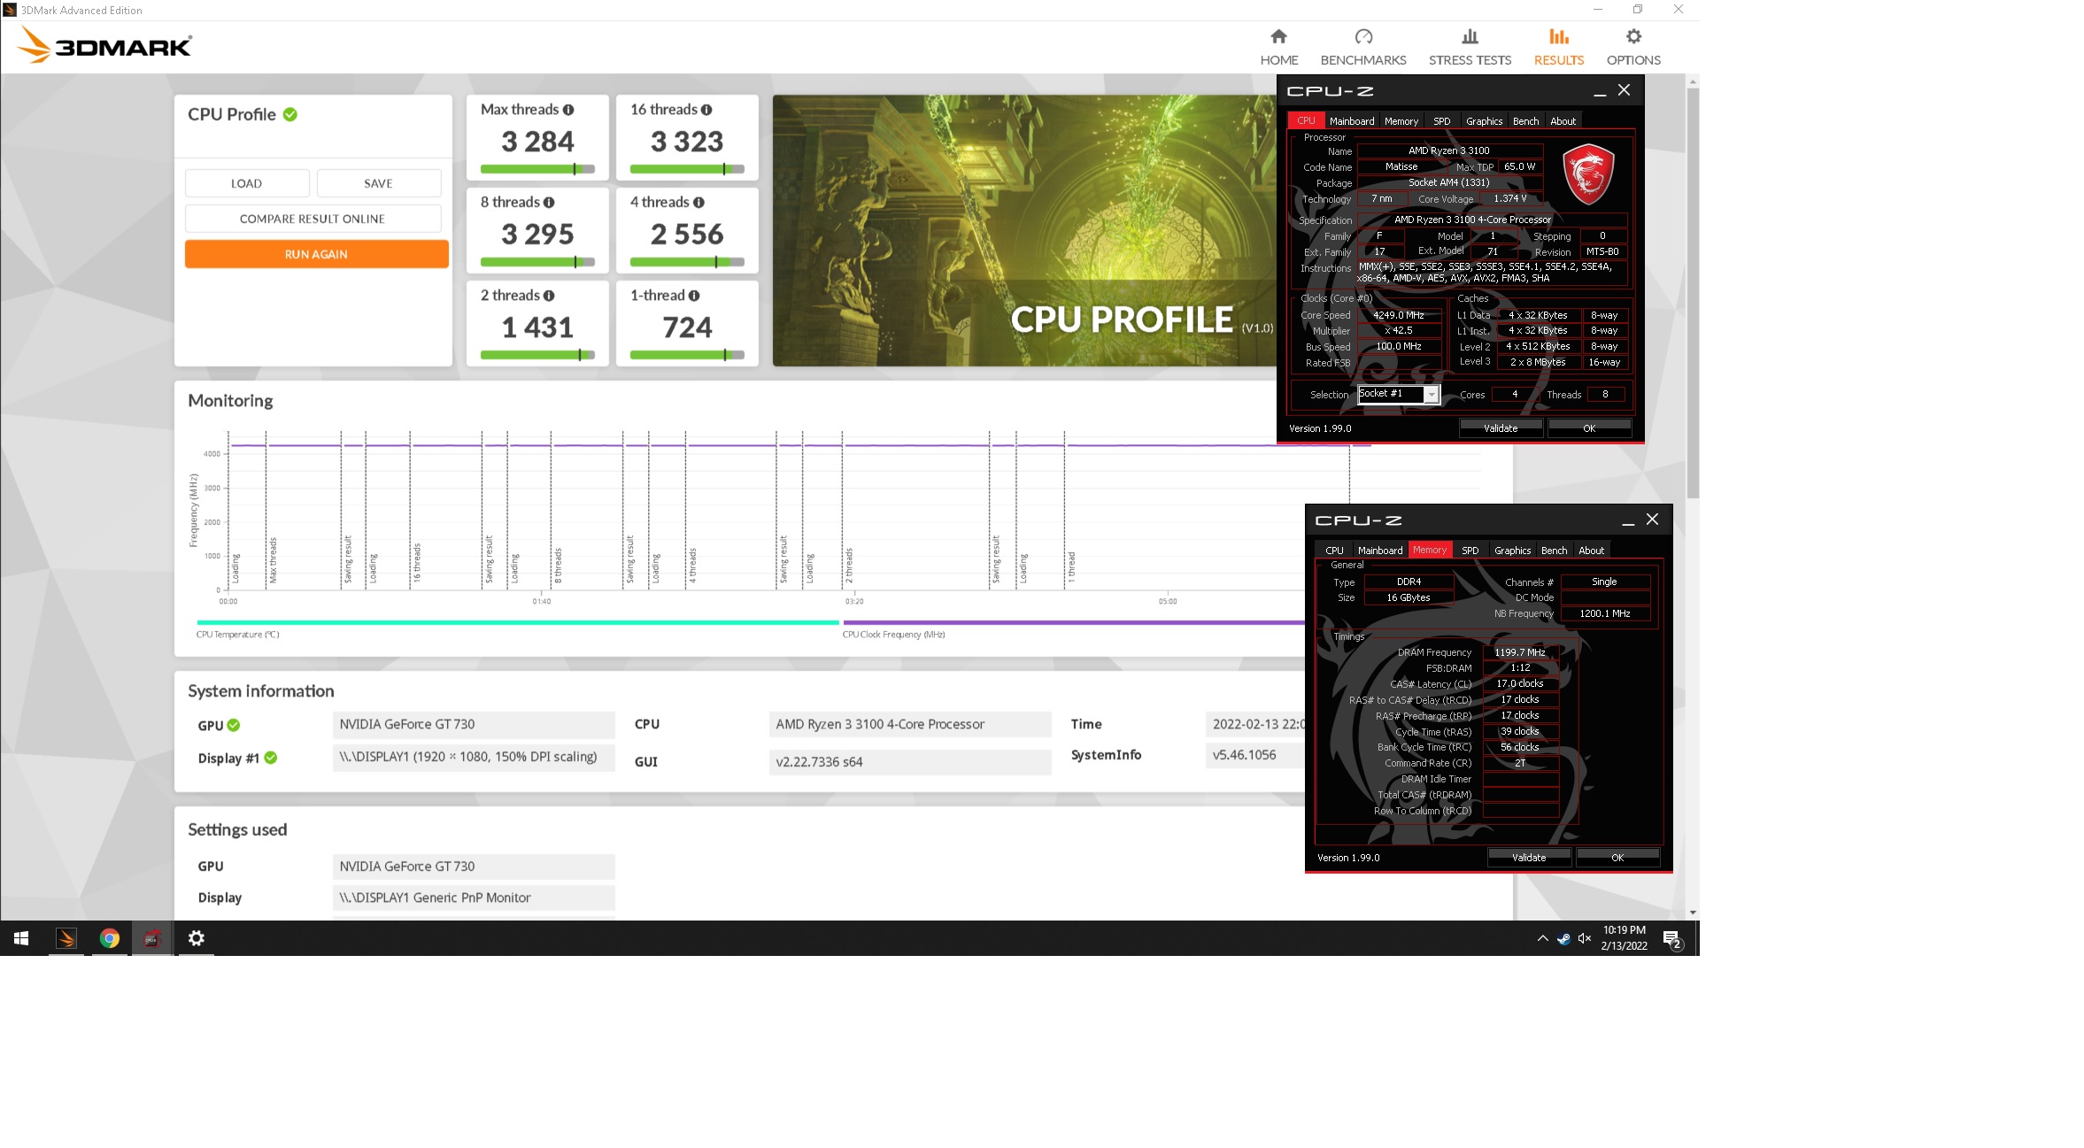Click COMPARE RESULT ONLINE button
This screenshot has width=2084, height=1148.
click(x=313, y=219)
